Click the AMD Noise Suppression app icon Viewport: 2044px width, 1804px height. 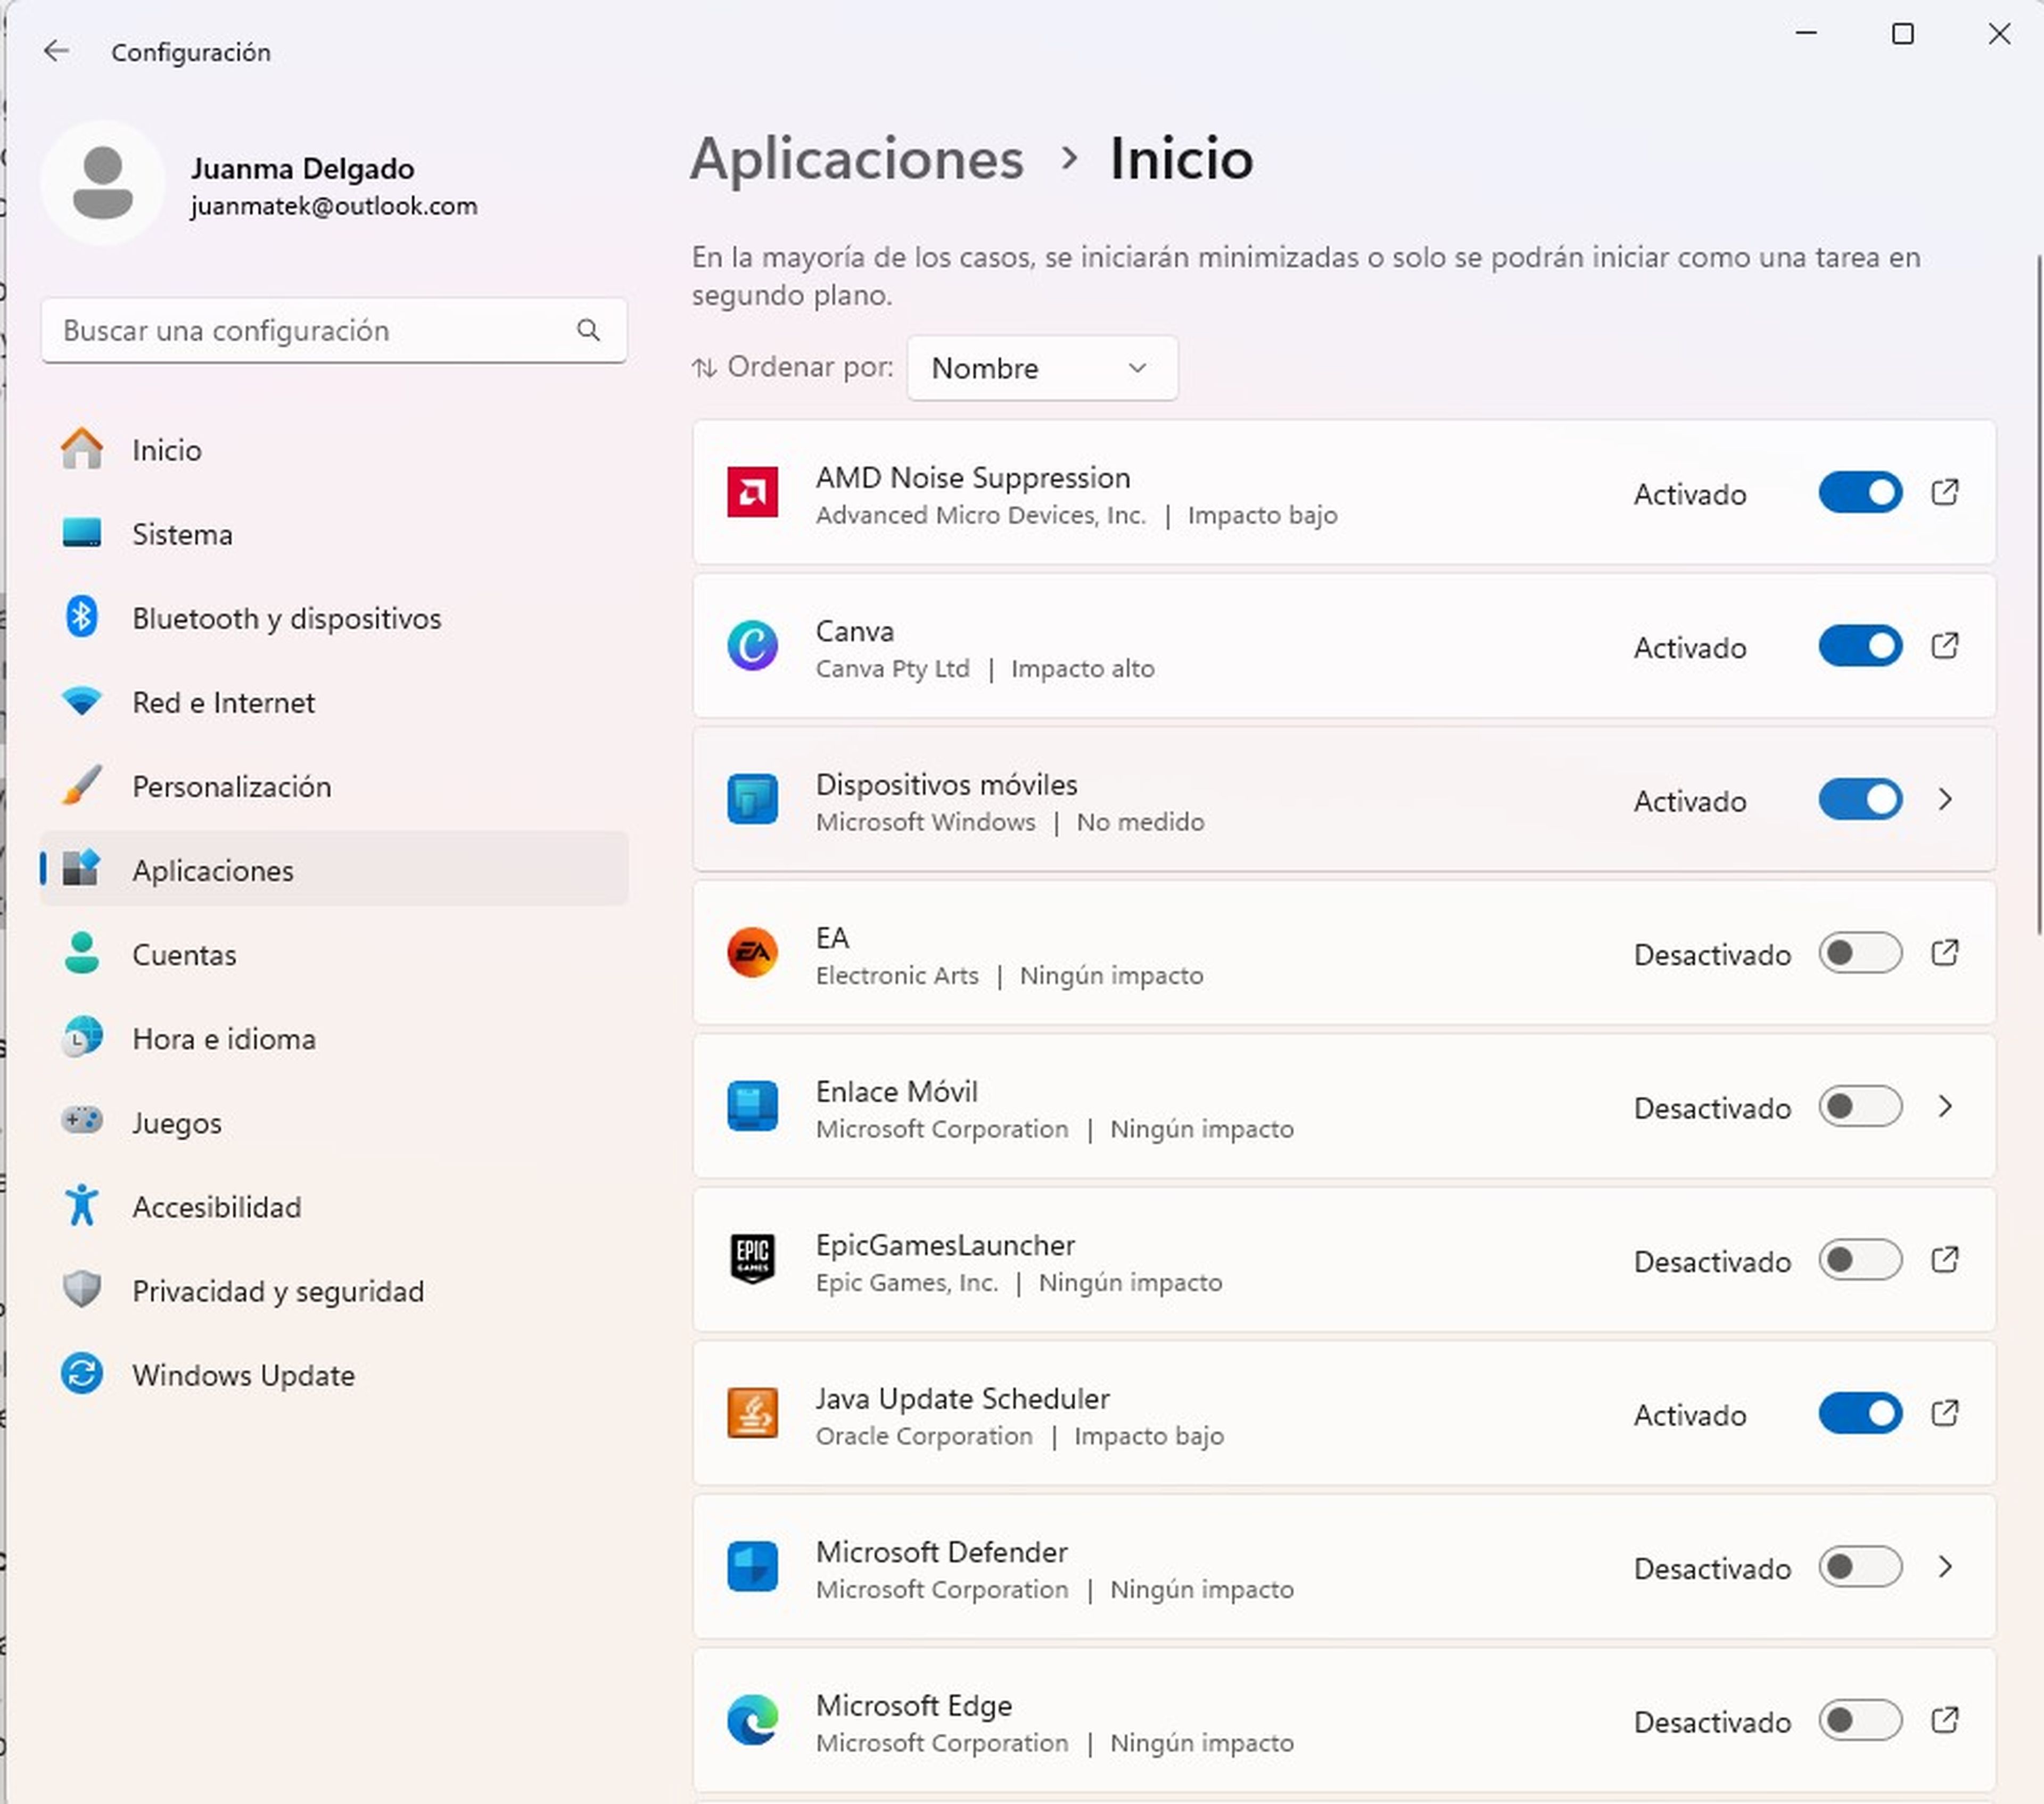pos(752,493)
